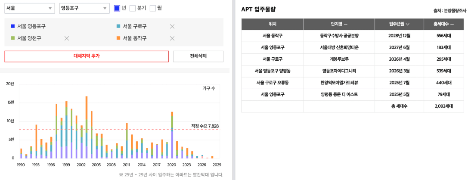
Task: Click the teal 서울 구로구 legend square
Action: (x=118, y=26)
